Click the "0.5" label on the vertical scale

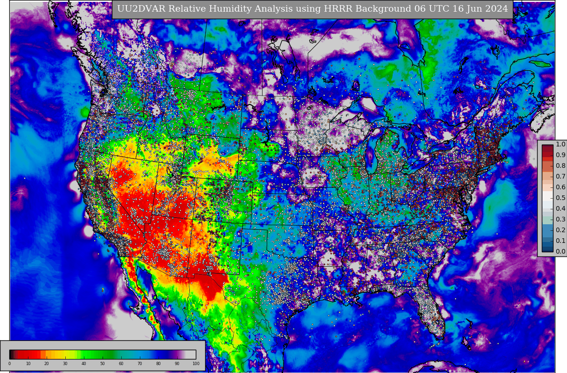tap(560, 198)
